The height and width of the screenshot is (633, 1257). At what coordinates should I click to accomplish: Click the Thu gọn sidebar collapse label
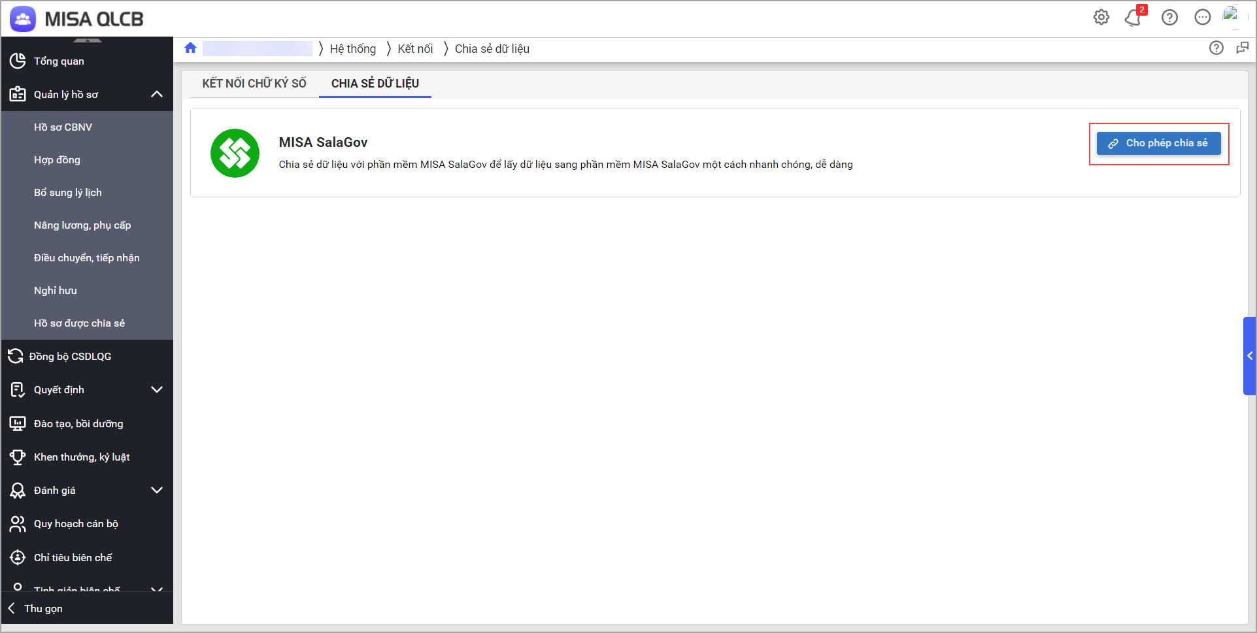coord(44,609)
